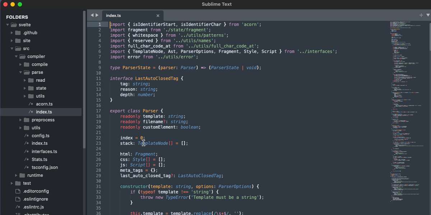Open tsconfig.json in the sidebar
This screenshot has width=431, height=215.
point(45,167)
